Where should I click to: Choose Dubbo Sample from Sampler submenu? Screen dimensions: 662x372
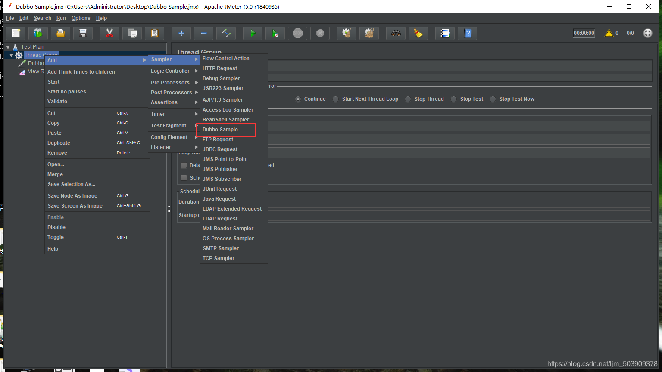tap(234, 130)
